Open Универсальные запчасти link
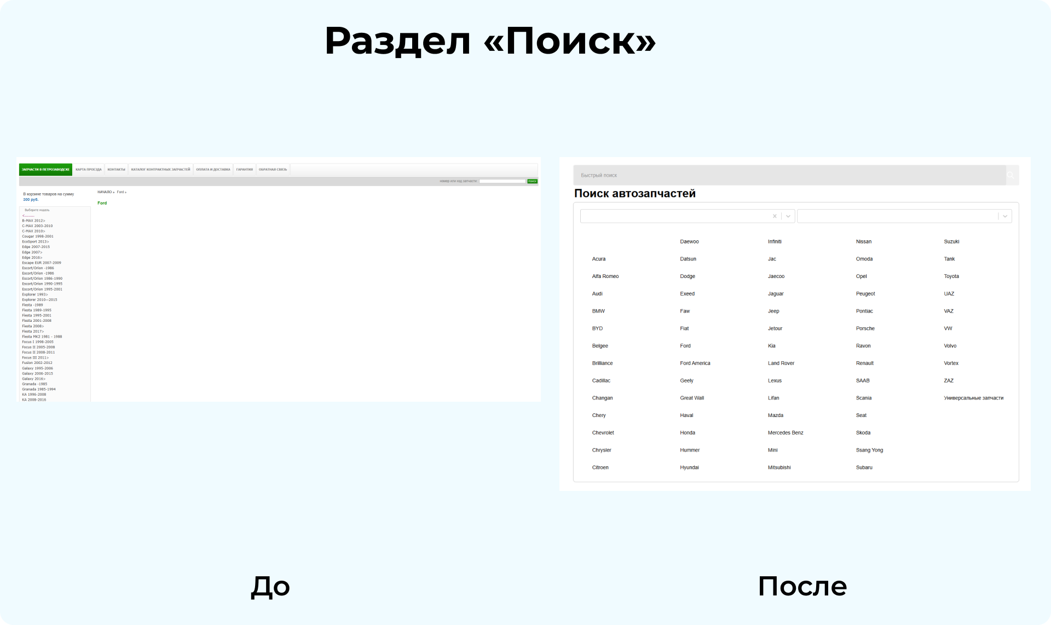Screen dimensions: 1051x625 click(x=973, y=398)
